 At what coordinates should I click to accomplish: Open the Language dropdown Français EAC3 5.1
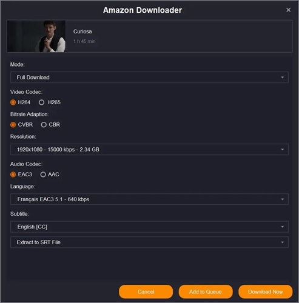pos(149,199)
